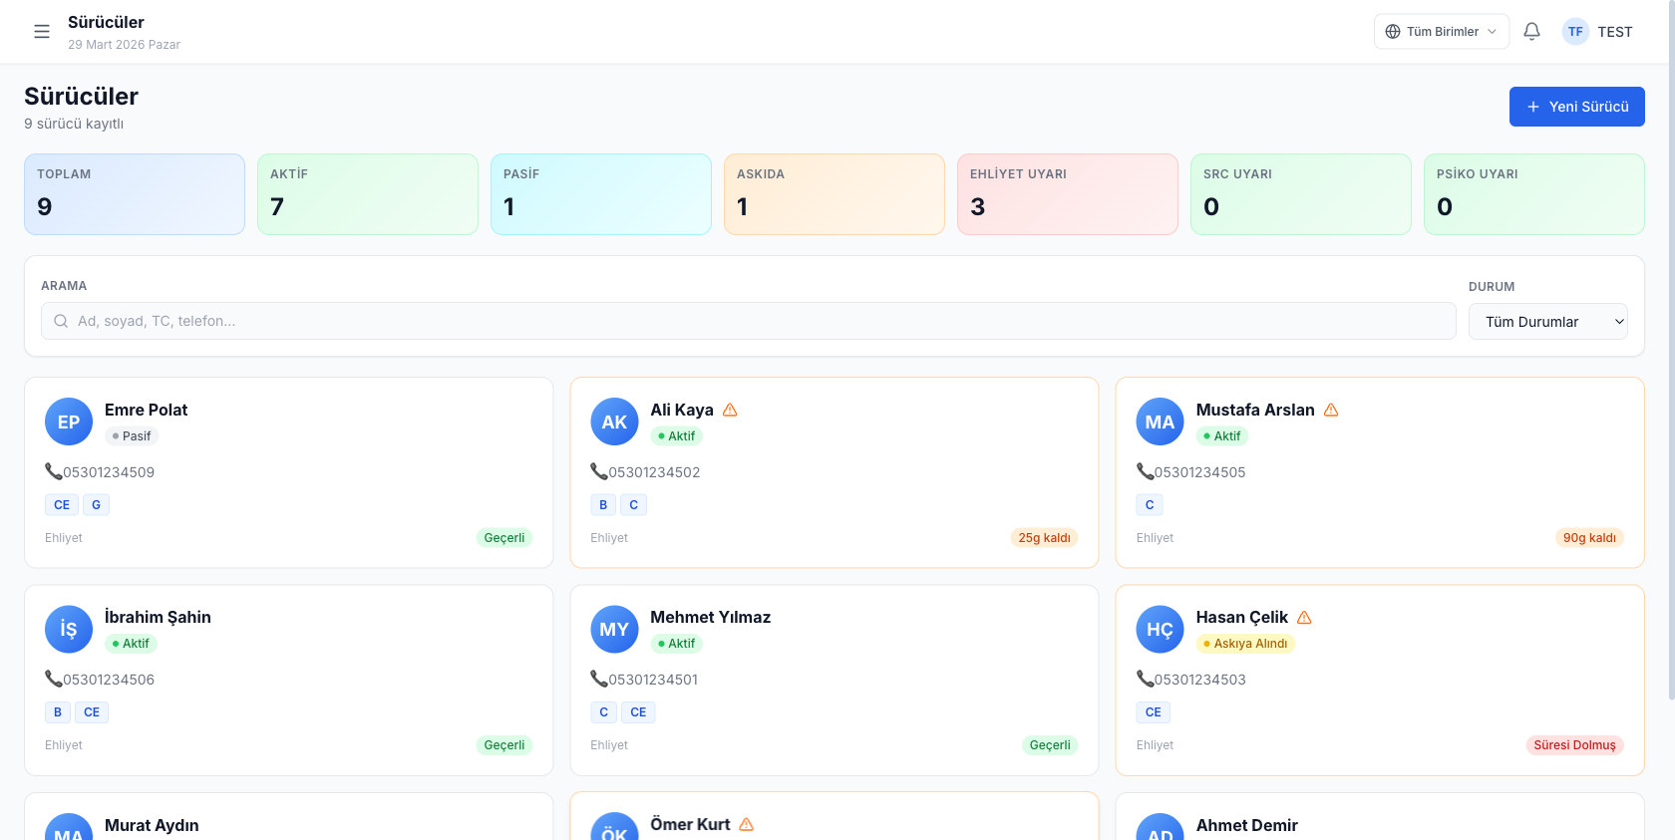1675x840 pixels.
Task: Click the driver search input field
Action: 748,322
